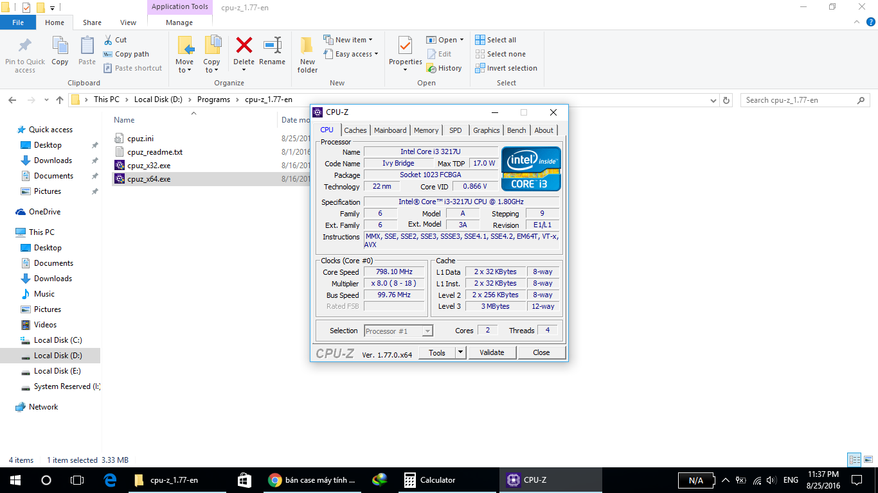This screenshot has width=878, height=493.
Task: Open Local Disk (E:) in navigation pane
Action: [x=57, y=371]
